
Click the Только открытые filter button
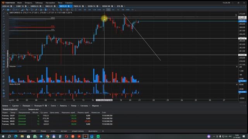point(10,109)
